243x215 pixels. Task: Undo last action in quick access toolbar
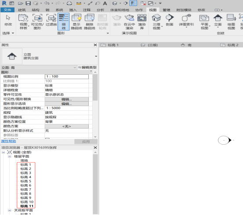click(x=47, y=3)
